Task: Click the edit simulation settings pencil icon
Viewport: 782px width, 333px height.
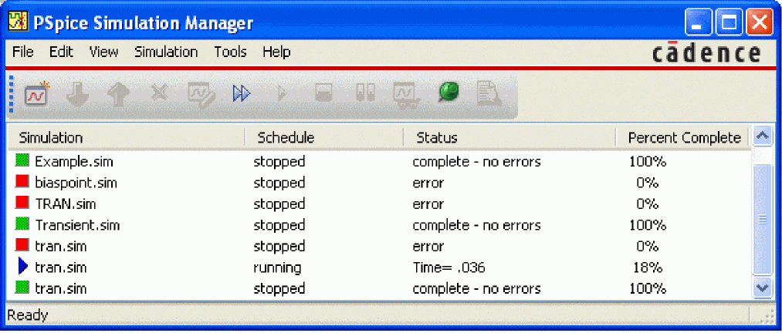Action: 201,93
